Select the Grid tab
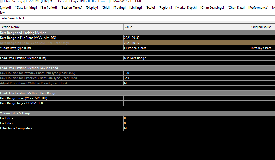275x160 pixels. (106, 8)
